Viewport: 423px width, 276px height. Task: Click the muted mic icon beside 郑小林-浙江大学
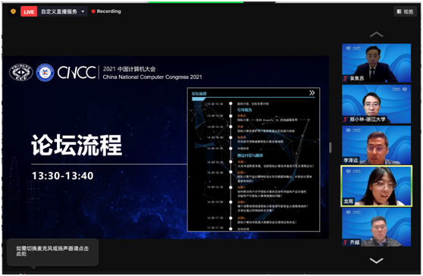click(346, 119)
